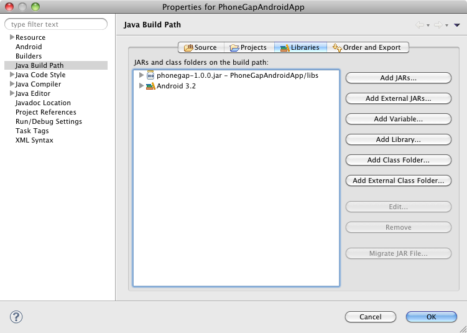Open the back history dropdown arrow
Viewport: 467px width, 333px height.
coord(428,26)
